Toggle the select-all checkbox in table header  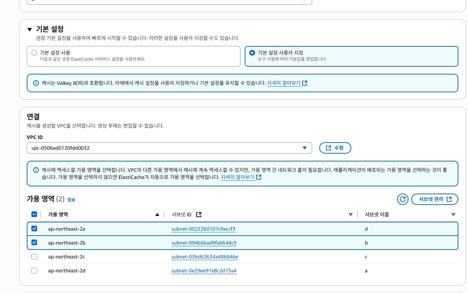click(34, 214)
